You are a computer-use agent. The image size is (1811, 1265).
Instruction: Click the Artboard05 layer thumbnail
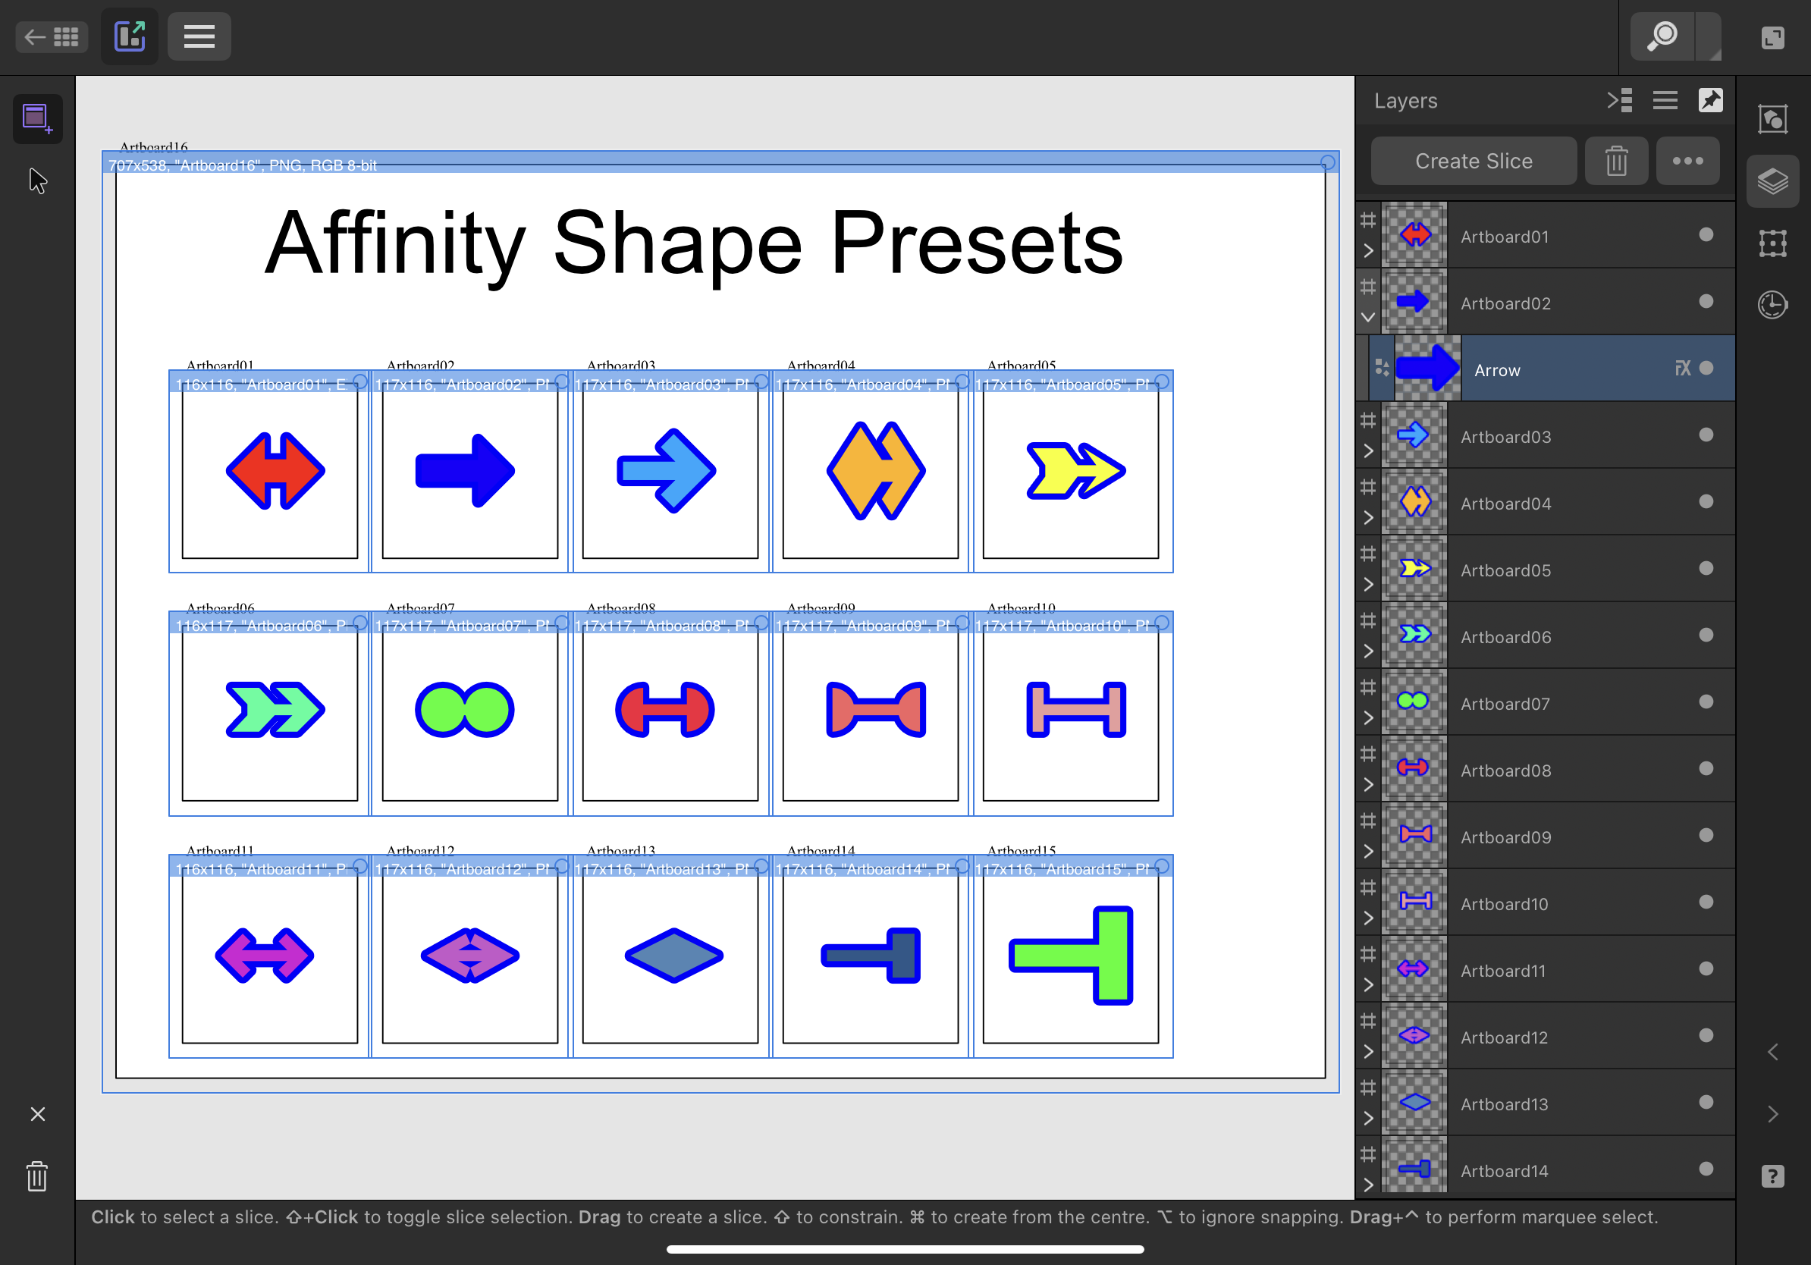[x=1414, y=569]
